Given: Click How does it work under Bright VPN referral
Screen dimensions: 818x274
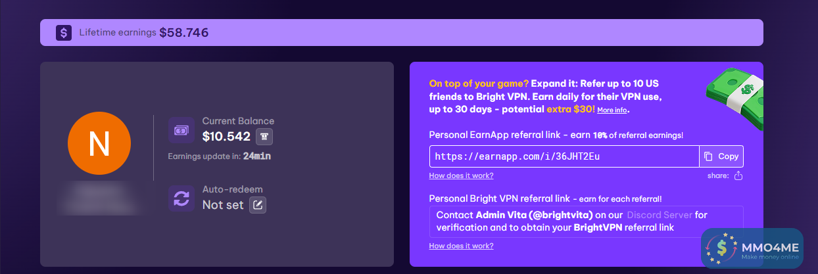Looking at the screenshot, I should pos(461,246).
